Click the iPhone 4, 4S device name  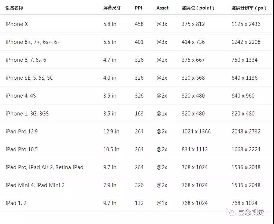(x=21, y=96)
